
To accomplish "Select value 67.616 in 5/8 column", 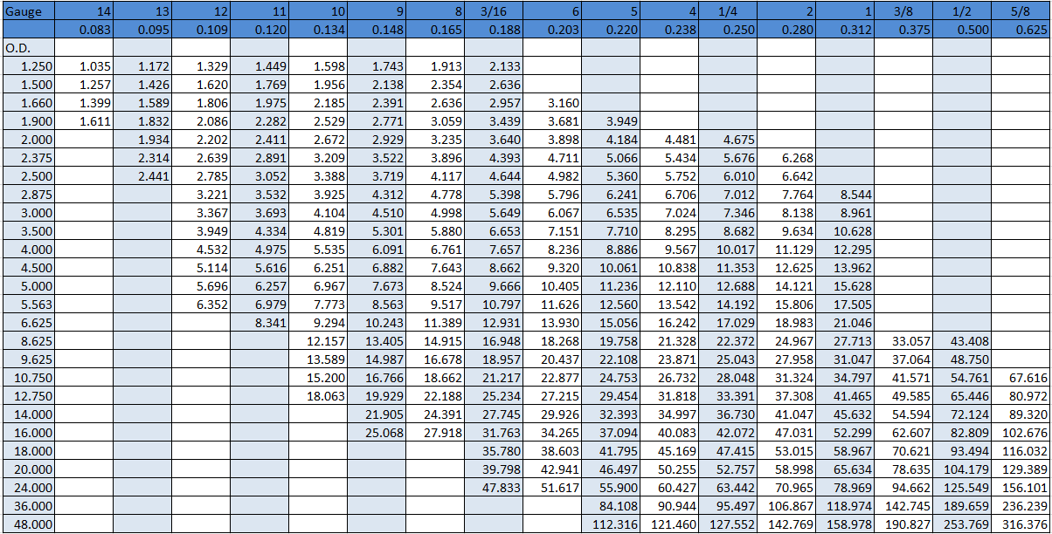I will [x=1020, y=378].
